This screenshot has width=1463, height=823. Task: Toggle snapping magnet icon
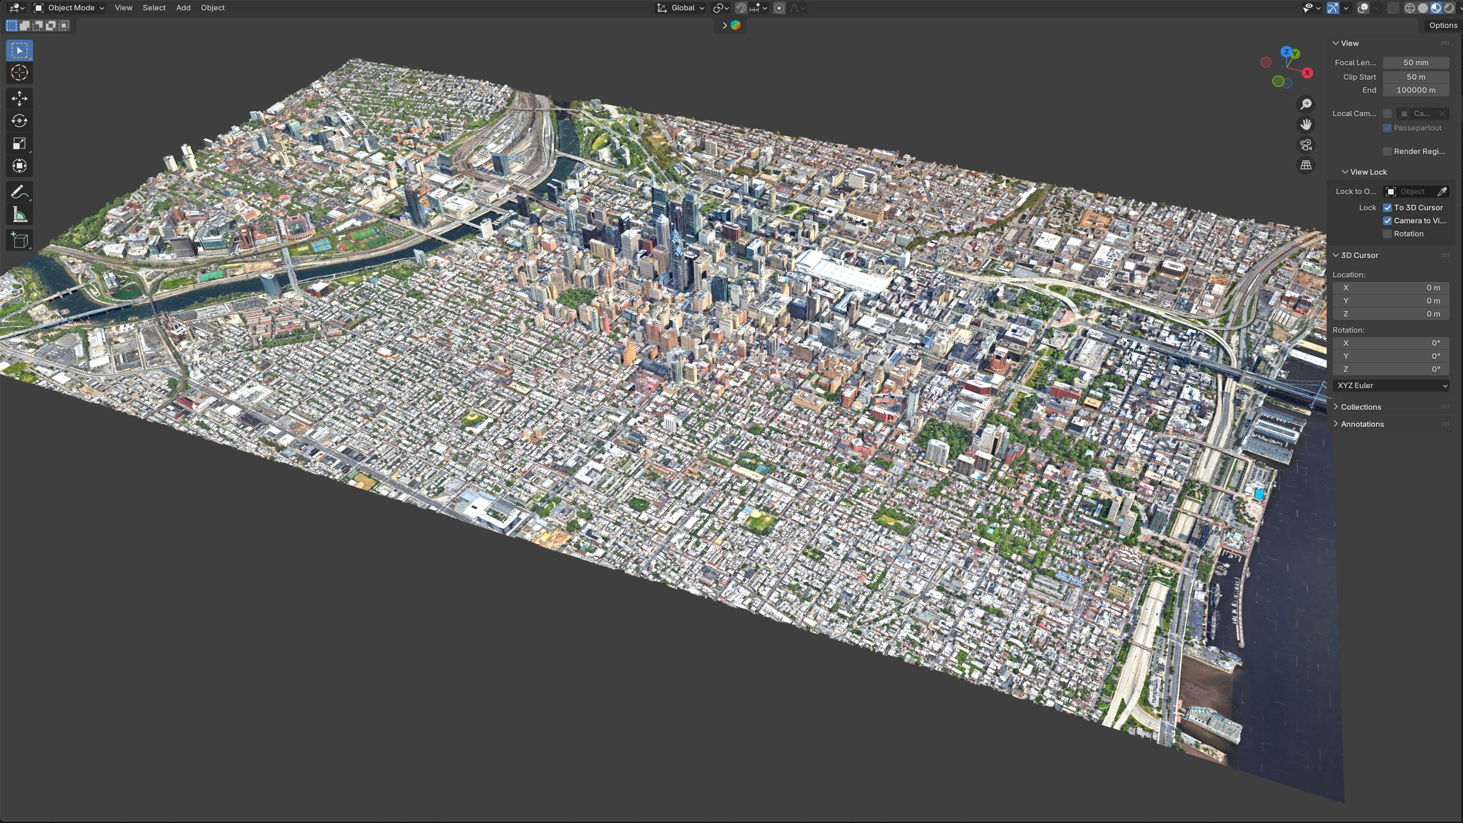[x=741, y=8]
